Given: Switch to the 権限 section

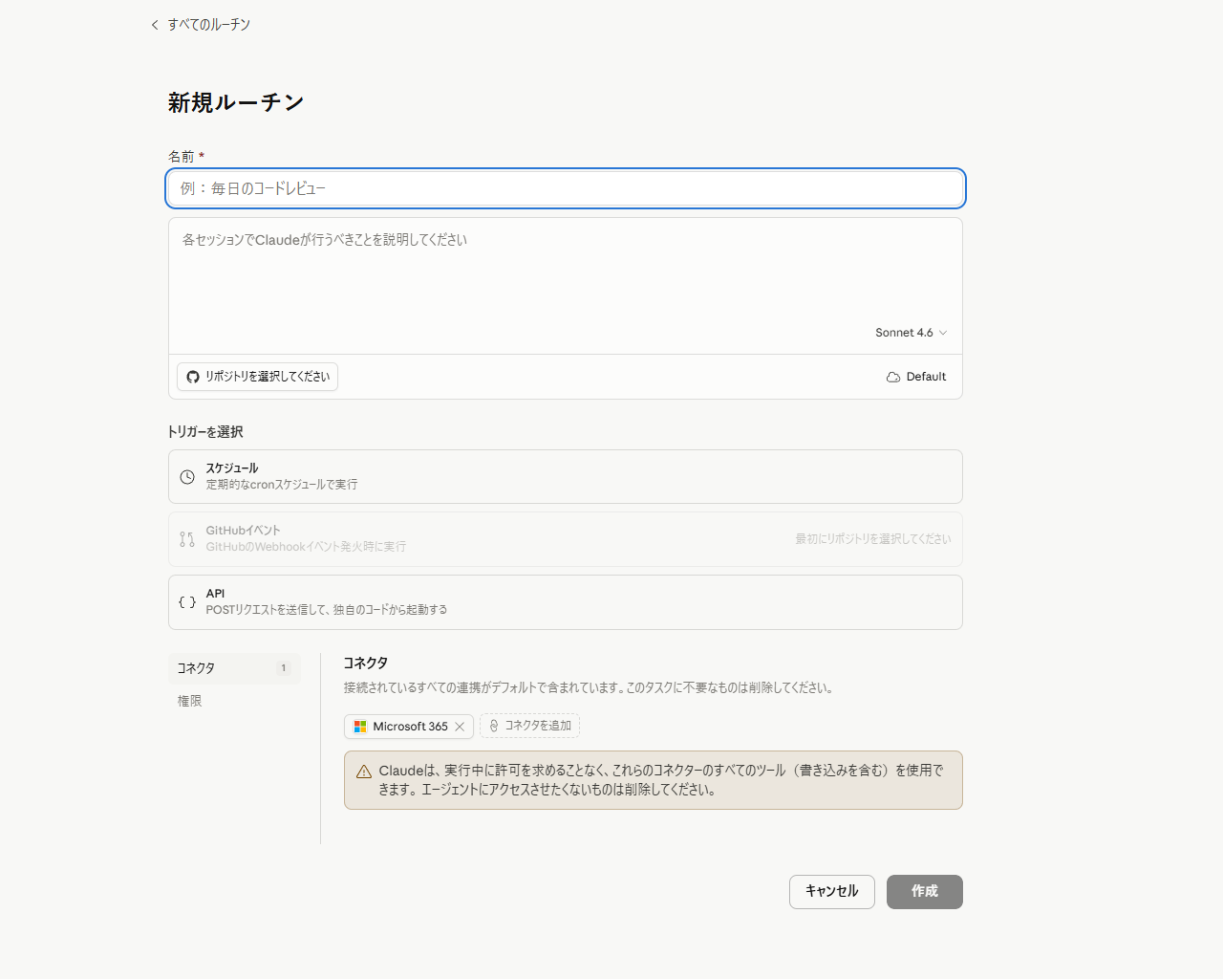Looking at the screenshot, I should 189,701.
